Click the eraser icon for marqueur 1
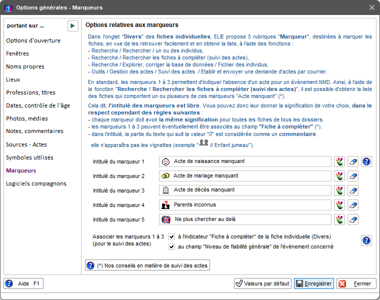Screen dimensions: 380x300 tap(353, 161)
